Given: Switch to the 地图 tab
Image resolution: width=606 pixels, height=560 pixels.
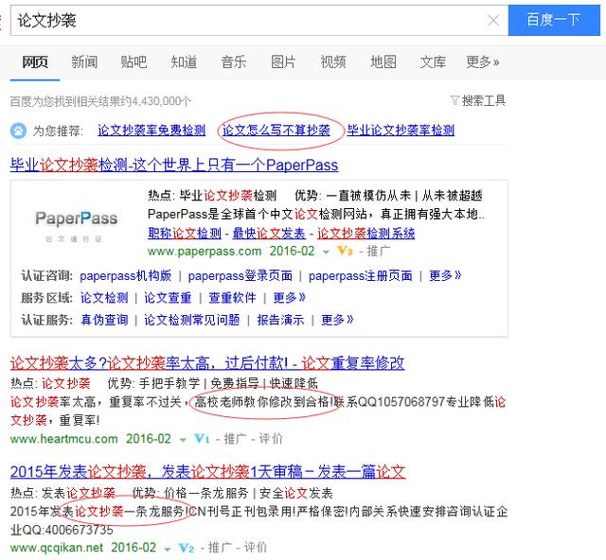Looking at the screenshot, I should [x=383, y=61].
